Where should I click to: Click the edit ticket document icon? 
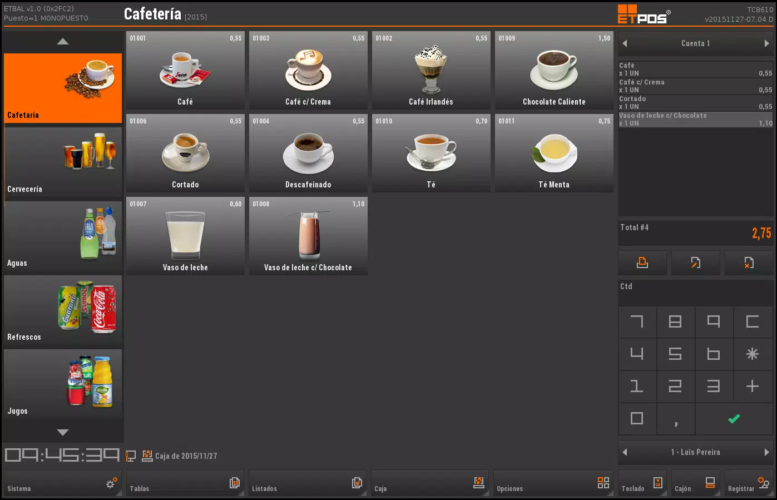point(696,263)
